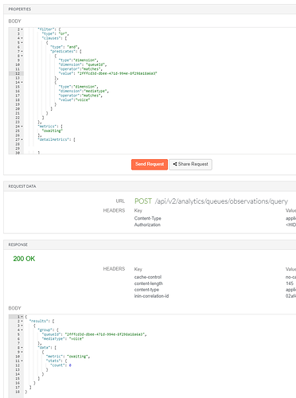Click the "owaiting" metric text in request body
Screen dimensions: 296x398
tap(53, 131)
